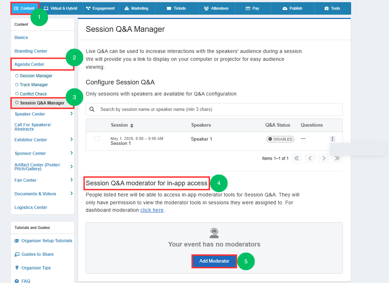Click the Add Moderator button
The width and height of the screenshot is (389, 283).
(x=214, y=261)
